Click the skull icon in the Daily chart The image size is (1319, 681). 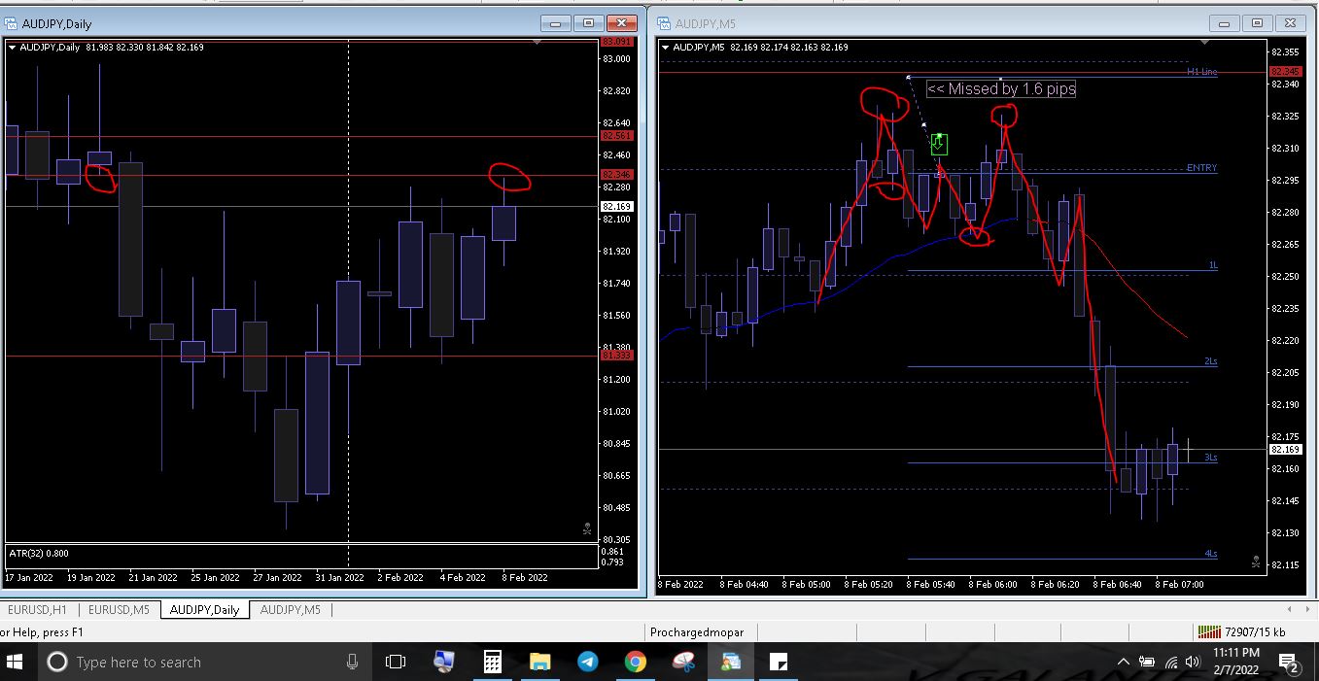[x=587, y=528]
